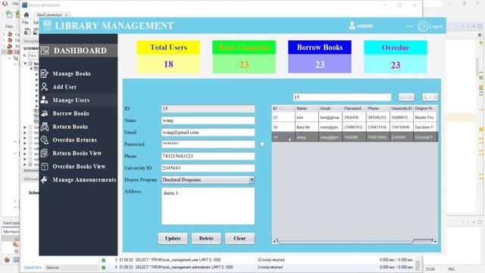Click the Manage Users people icon
The height and width of the screenshot is (273, 485).
pyautogui.click(x=45, y=100)
